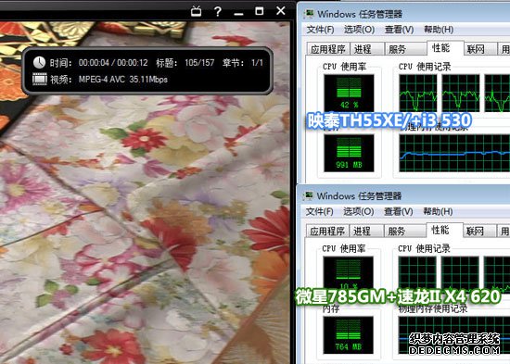
Task: Click the 00:00:04 / 00:00:12 time readout
Action: click(113, 63)
